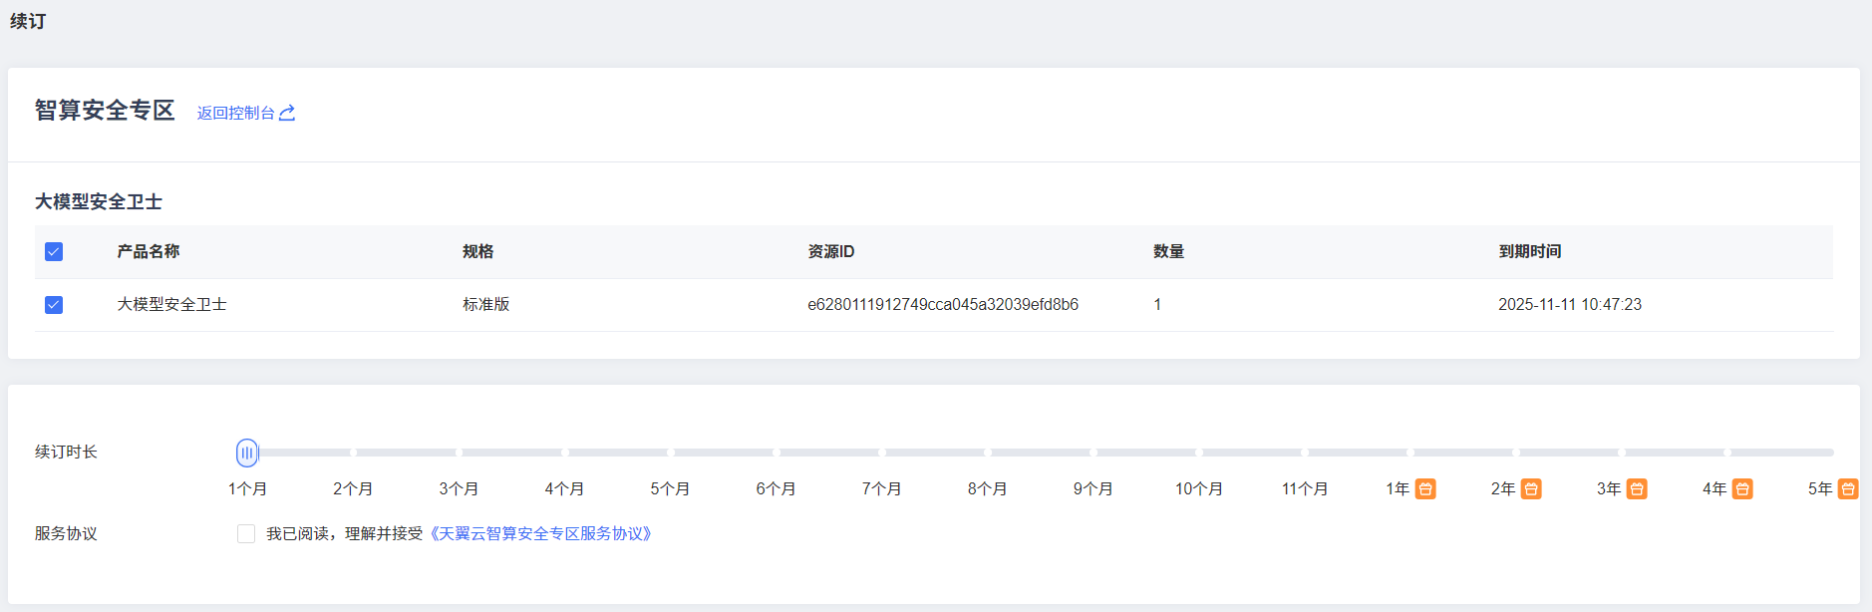Viewport: 1872px width, 612px height.
Task: Click the orange icon beside 4年
Action: click(1742, 488)
